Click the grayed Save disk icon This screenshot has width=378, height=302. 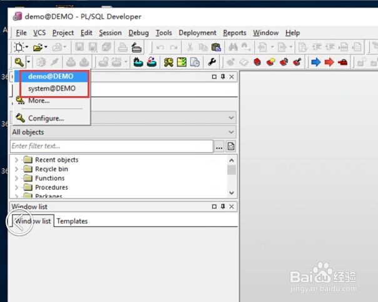click(79, 47)
